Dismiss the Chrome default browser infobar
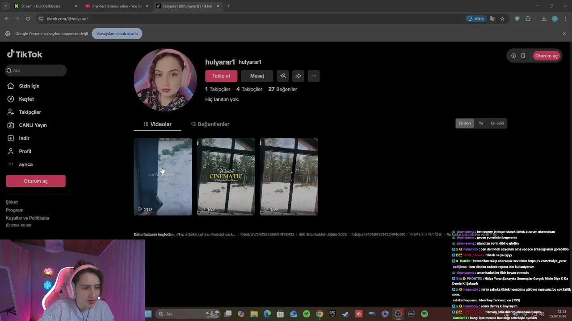 point(564,33)
